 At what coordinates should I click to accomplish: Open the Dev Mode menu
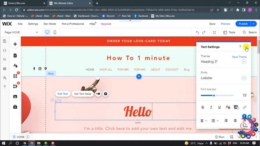(50, 24)
